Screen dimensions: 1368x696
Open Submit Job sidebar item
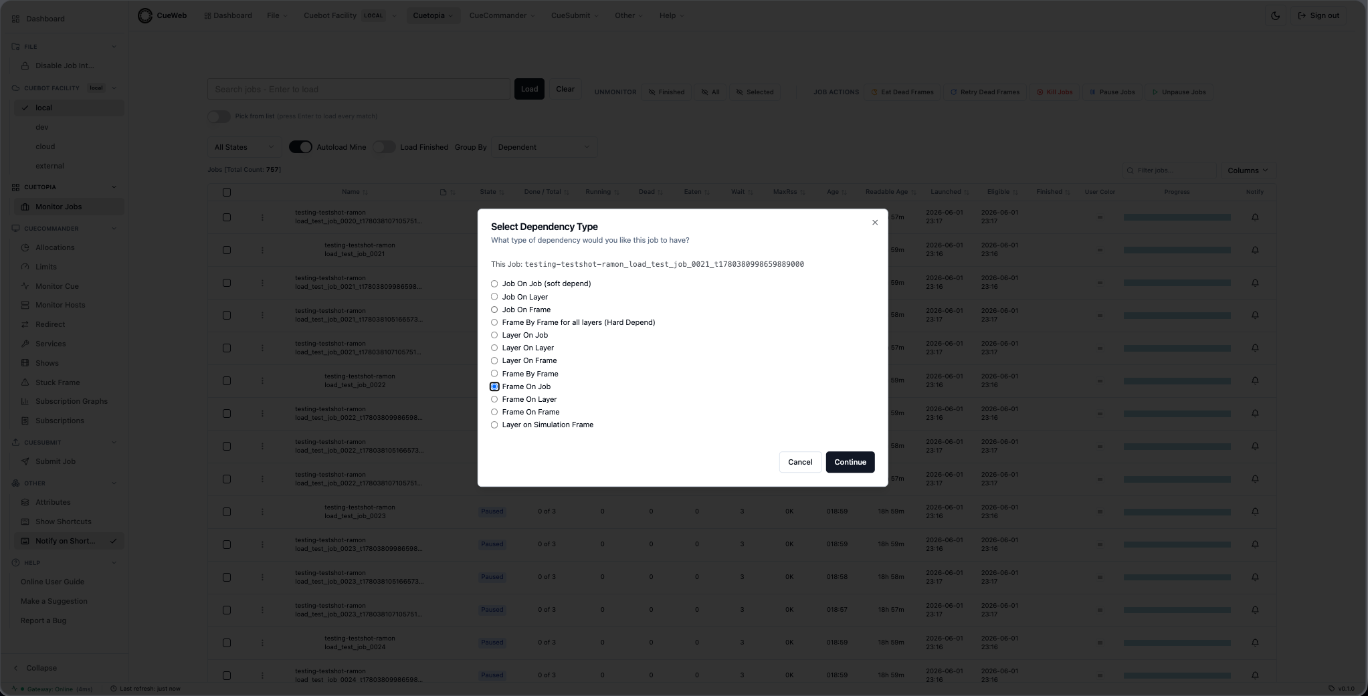[x=56, y=461]
